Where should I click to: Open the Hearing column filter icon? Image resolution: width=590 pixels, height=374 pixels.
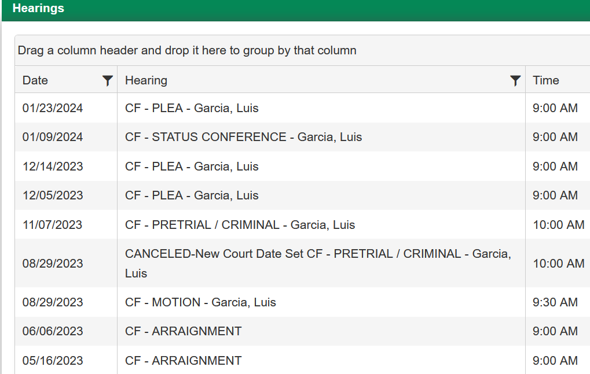click(515, 80)
